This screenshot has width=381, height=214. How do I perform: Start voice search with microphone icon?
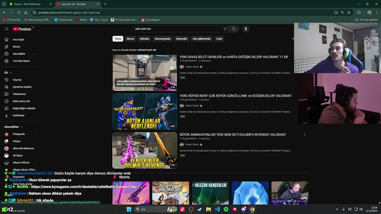pos(246,29)
